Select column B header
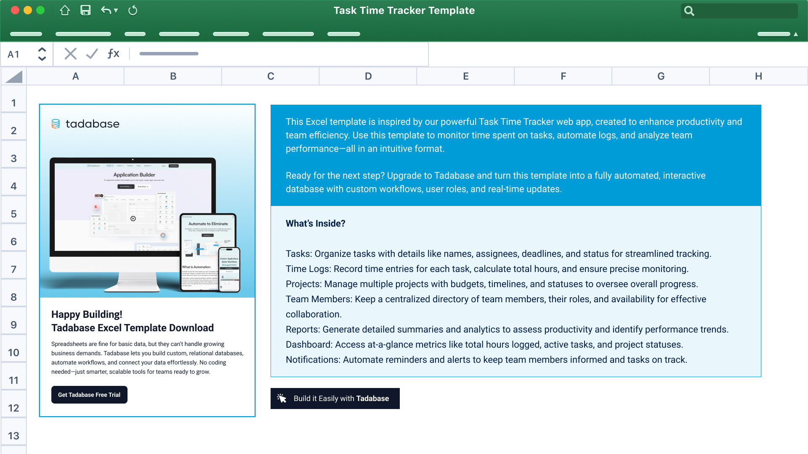 (x=173, y=77)
